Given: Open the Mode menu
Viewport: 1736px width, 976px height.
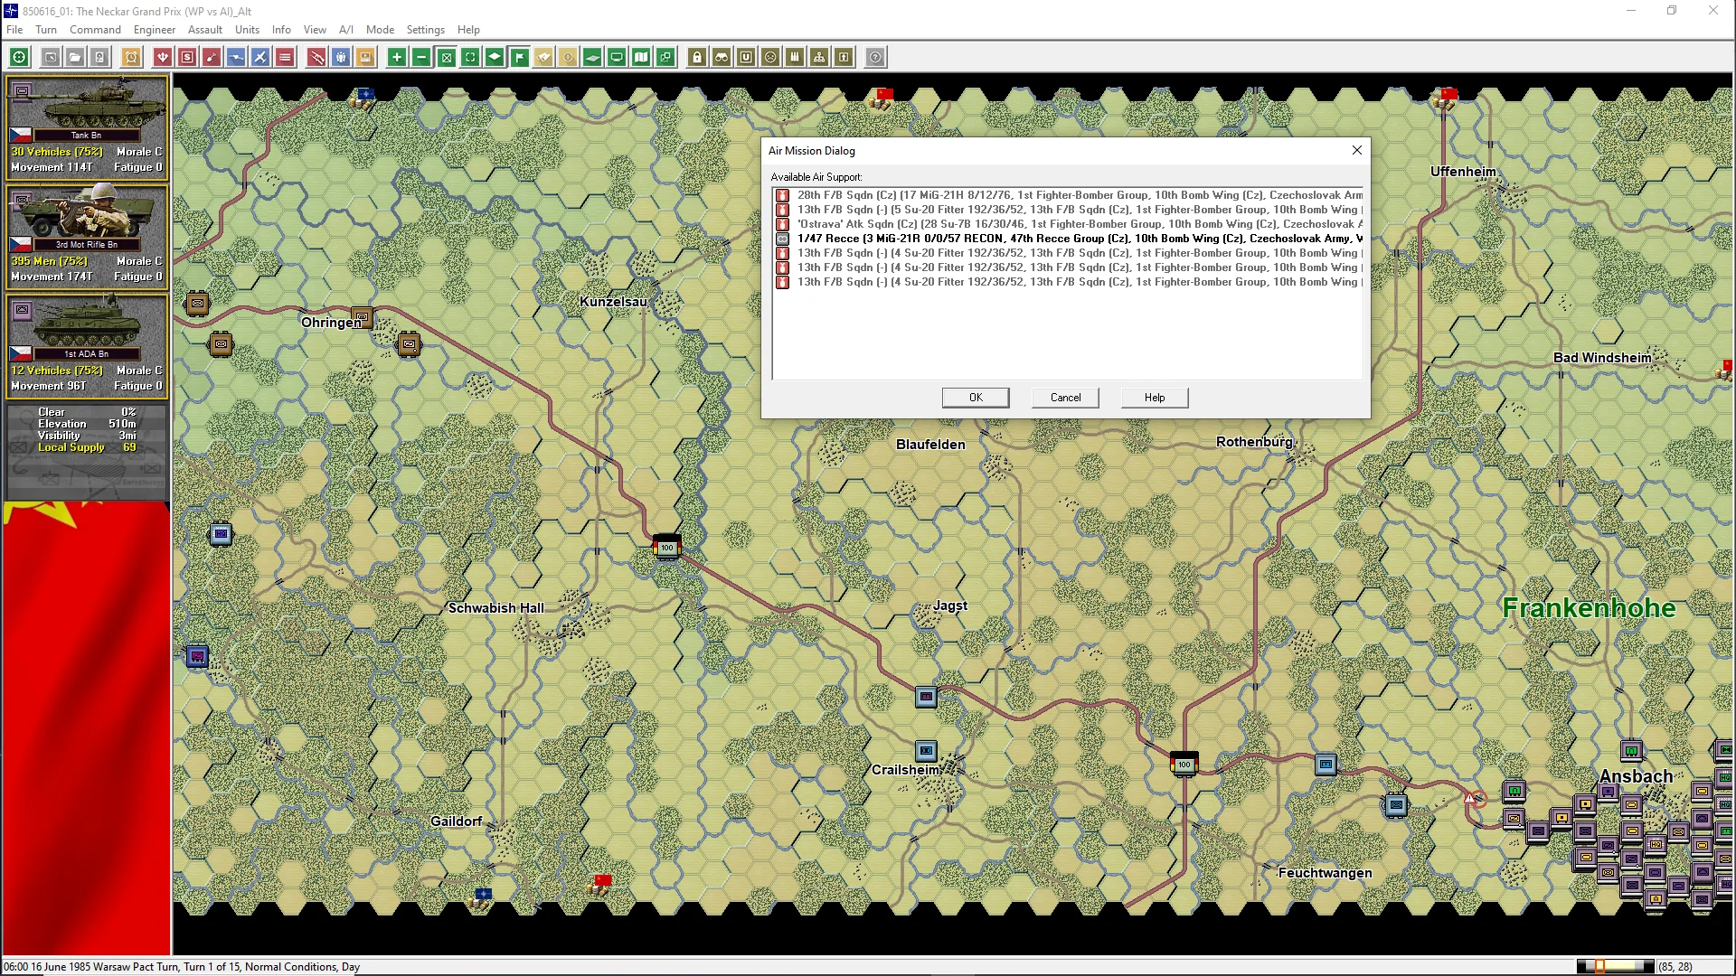Looking at the screenshot, I should pyautogui.click(x=380, y=30).
